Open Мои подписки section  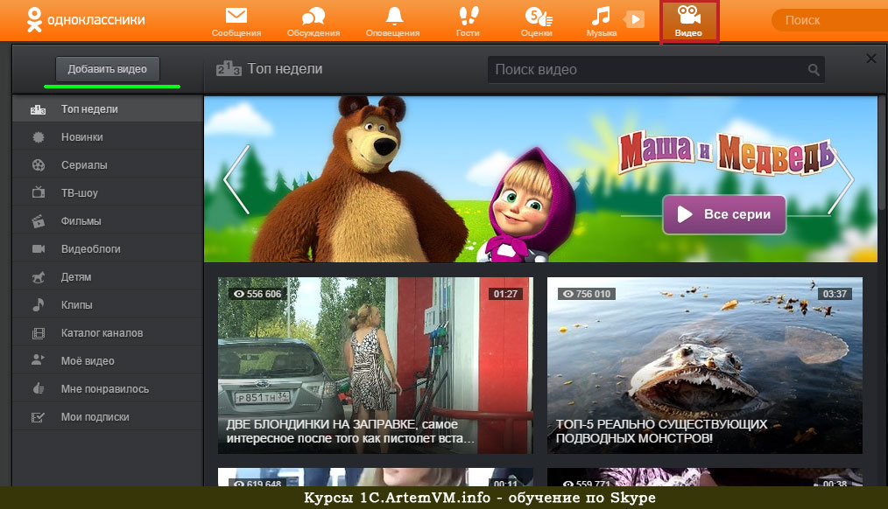pyautogui.click(x=108, y=417)
